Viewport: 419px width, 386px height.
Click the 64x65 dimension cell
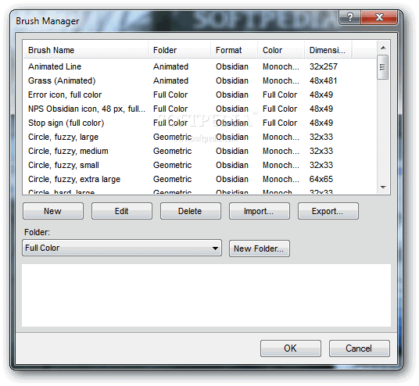[321, 179]
